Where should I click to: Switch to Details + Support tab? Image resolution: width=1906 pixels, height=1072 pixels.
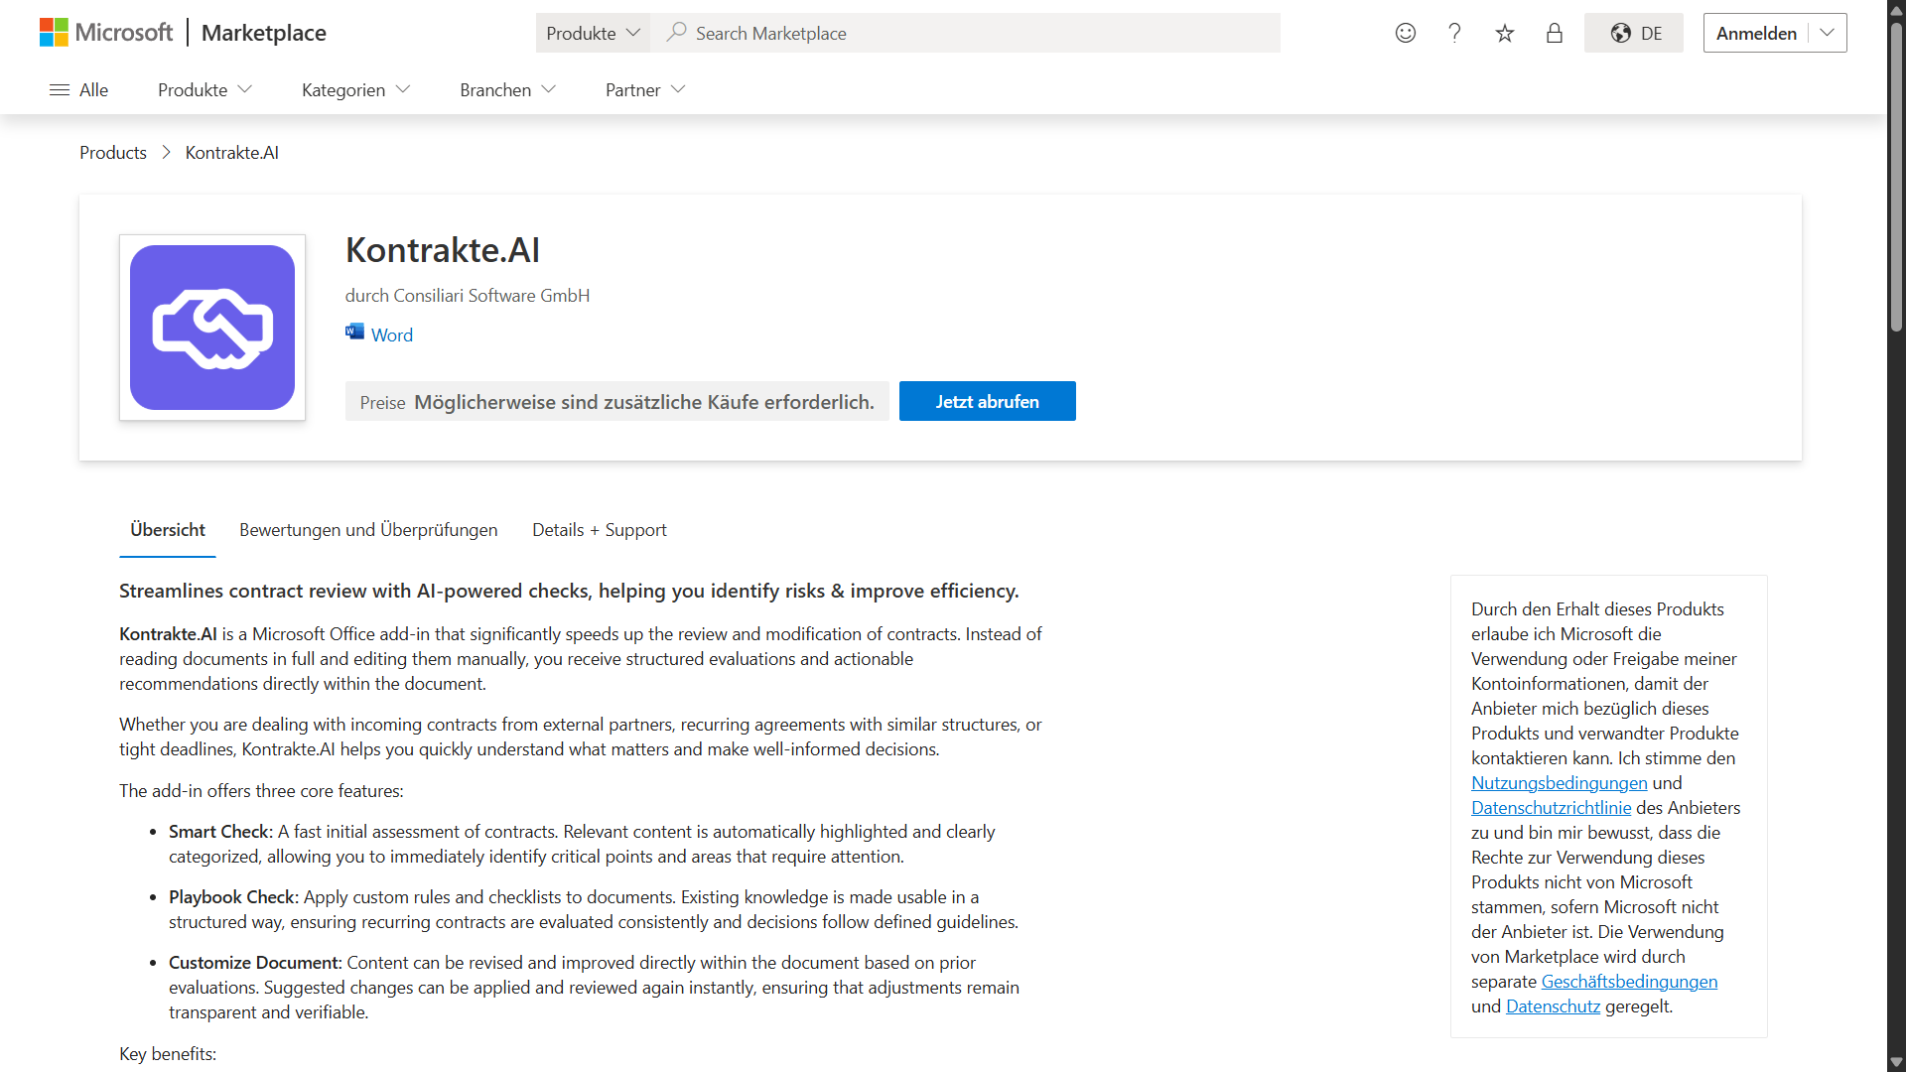600,529
